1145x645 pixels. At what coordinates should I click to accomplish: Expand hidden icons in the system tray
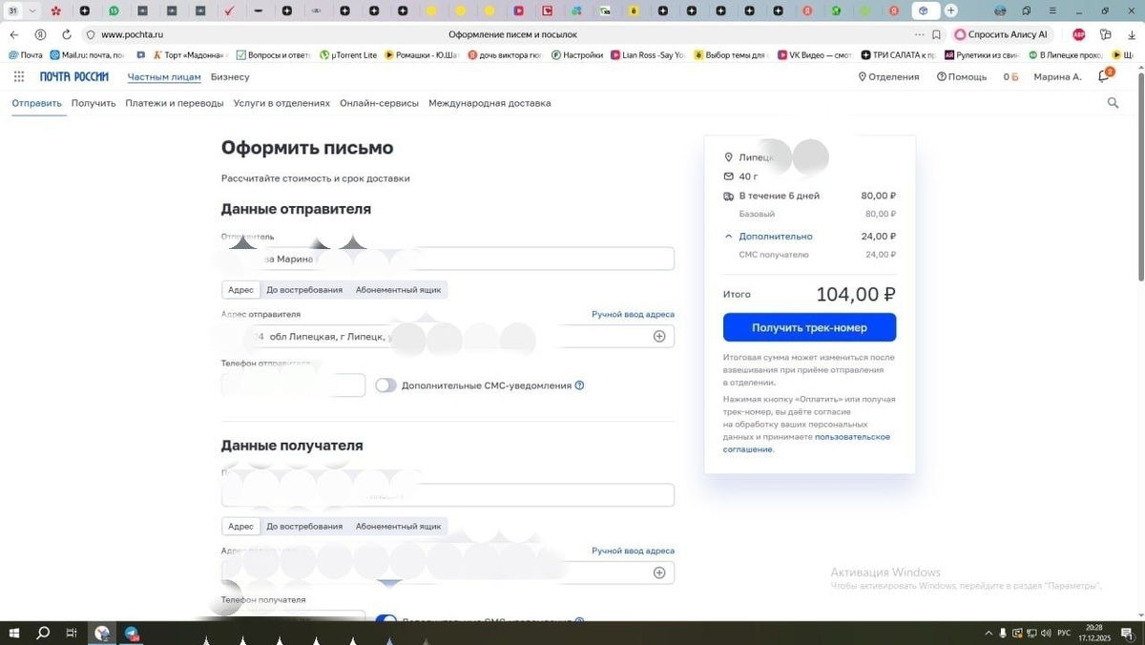coord(988,633)
